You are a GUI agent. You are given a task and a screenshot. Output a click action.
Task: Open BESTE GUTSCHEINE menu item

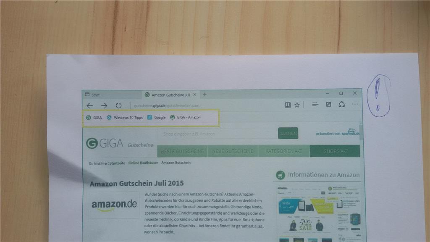click(182, 151)
